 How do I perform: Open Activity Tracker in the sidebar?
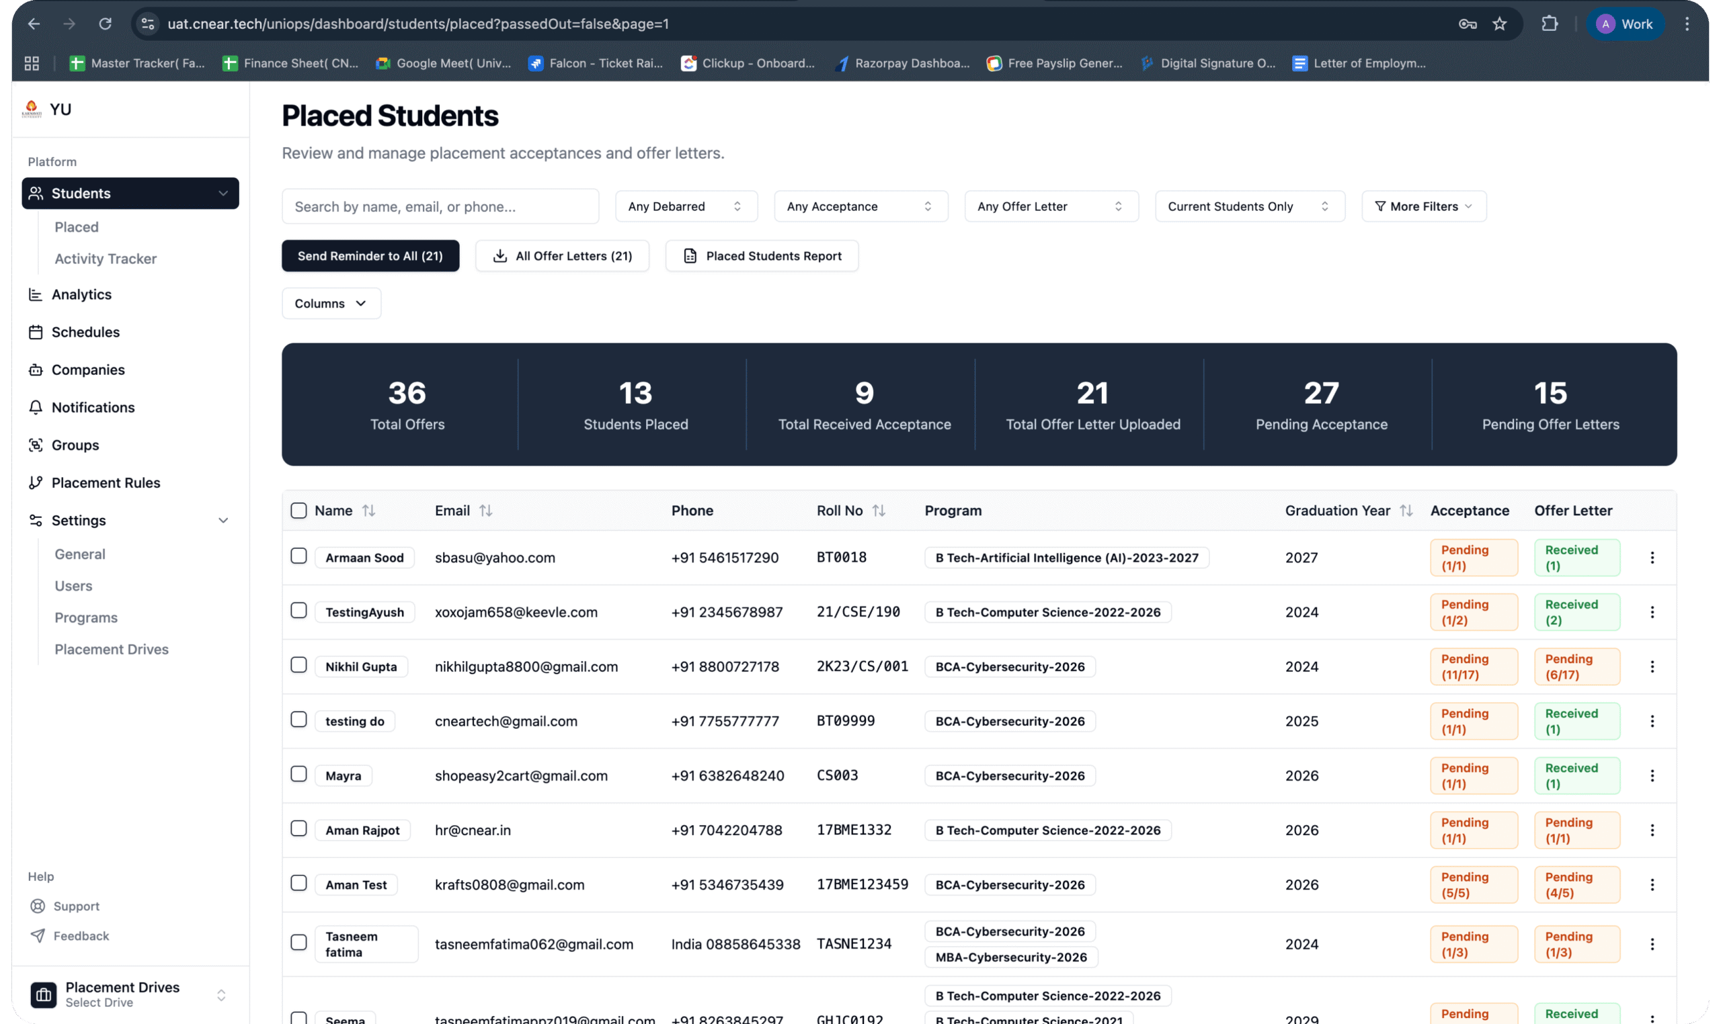pyautogui.click(x=106, y=259)
